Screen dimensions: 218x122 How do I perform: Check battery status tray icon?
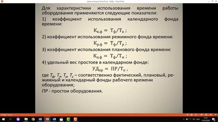(187, 119)
